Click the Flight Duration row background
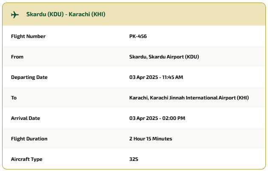The width and height of the screenshot is (268, 172). click(134, 139)
